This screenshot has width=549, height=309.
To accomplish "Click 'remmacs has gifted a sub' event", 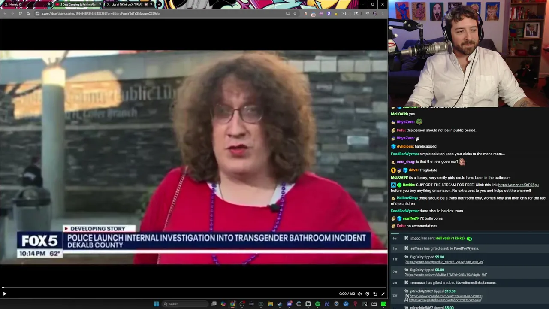I will [x=469, y=282].
